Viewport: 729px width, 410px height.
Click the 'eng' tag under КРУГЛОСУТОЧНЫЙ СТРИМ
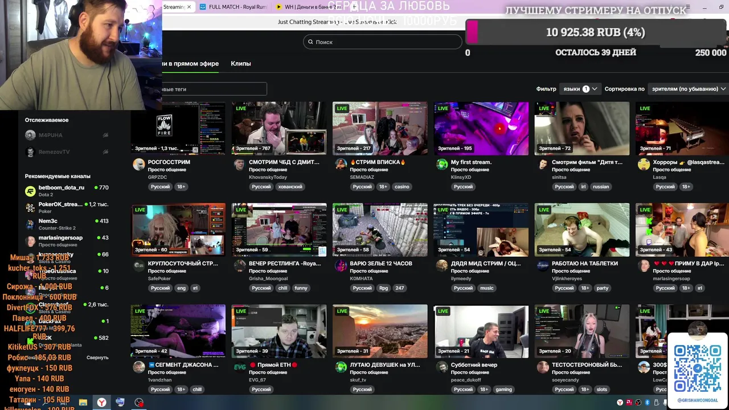click(181, 288)
